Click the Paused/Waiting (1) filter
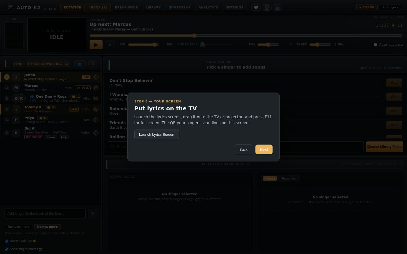The image size is (407, 254). [48, 64]
